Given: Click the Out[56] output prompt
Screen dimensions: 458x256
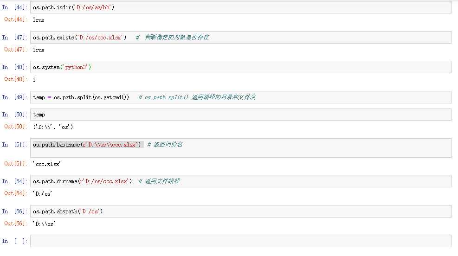Looking at the screenshot, I should tap(15, 224).
